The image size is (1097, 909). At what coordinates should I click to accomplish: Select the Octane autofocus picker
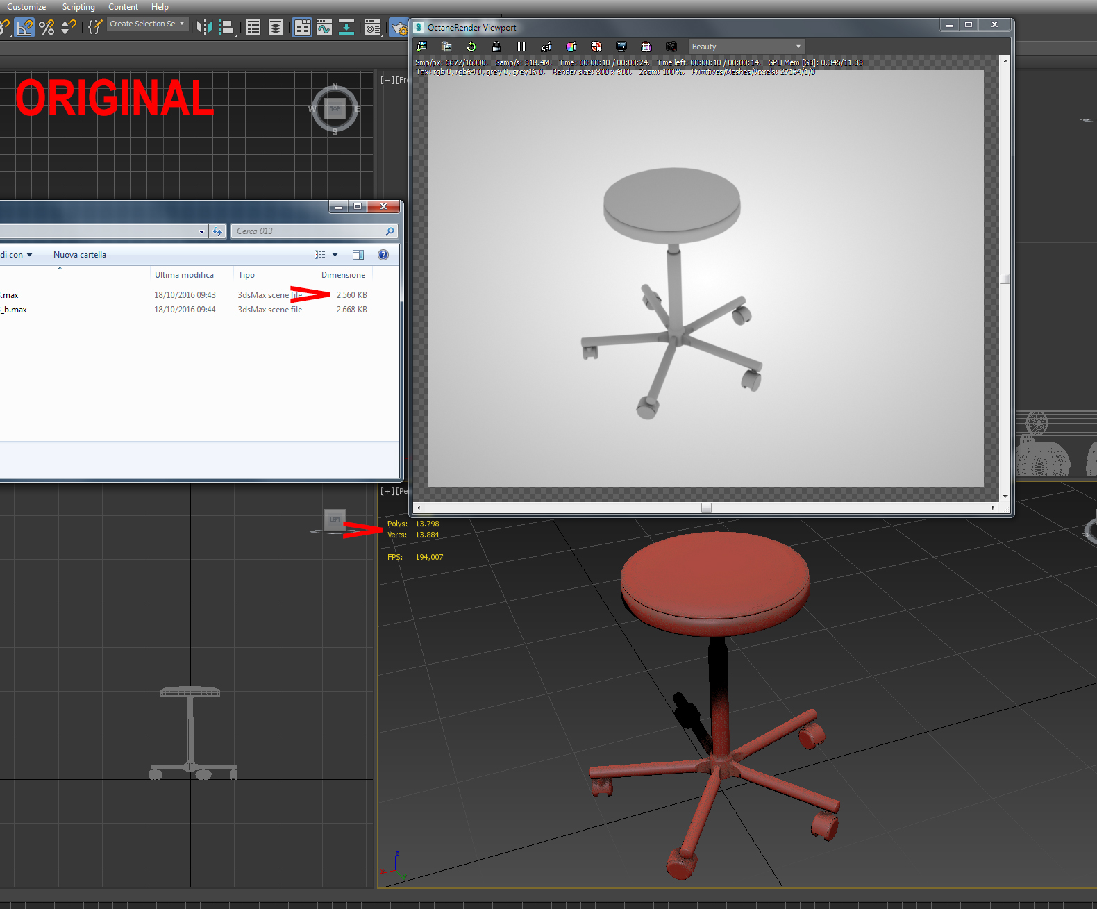click(546, 47)
